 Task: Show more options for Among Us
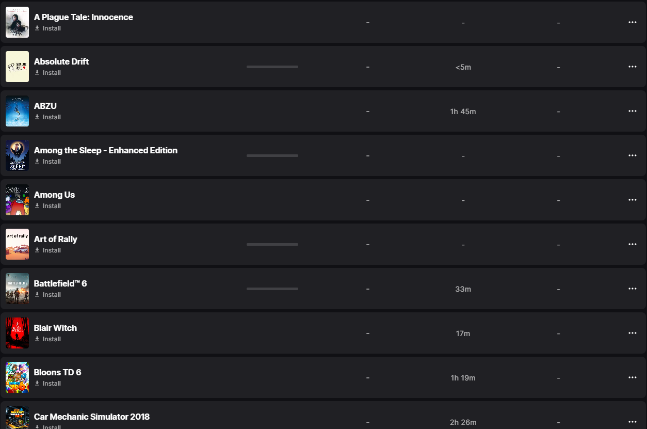pos(632,200)
